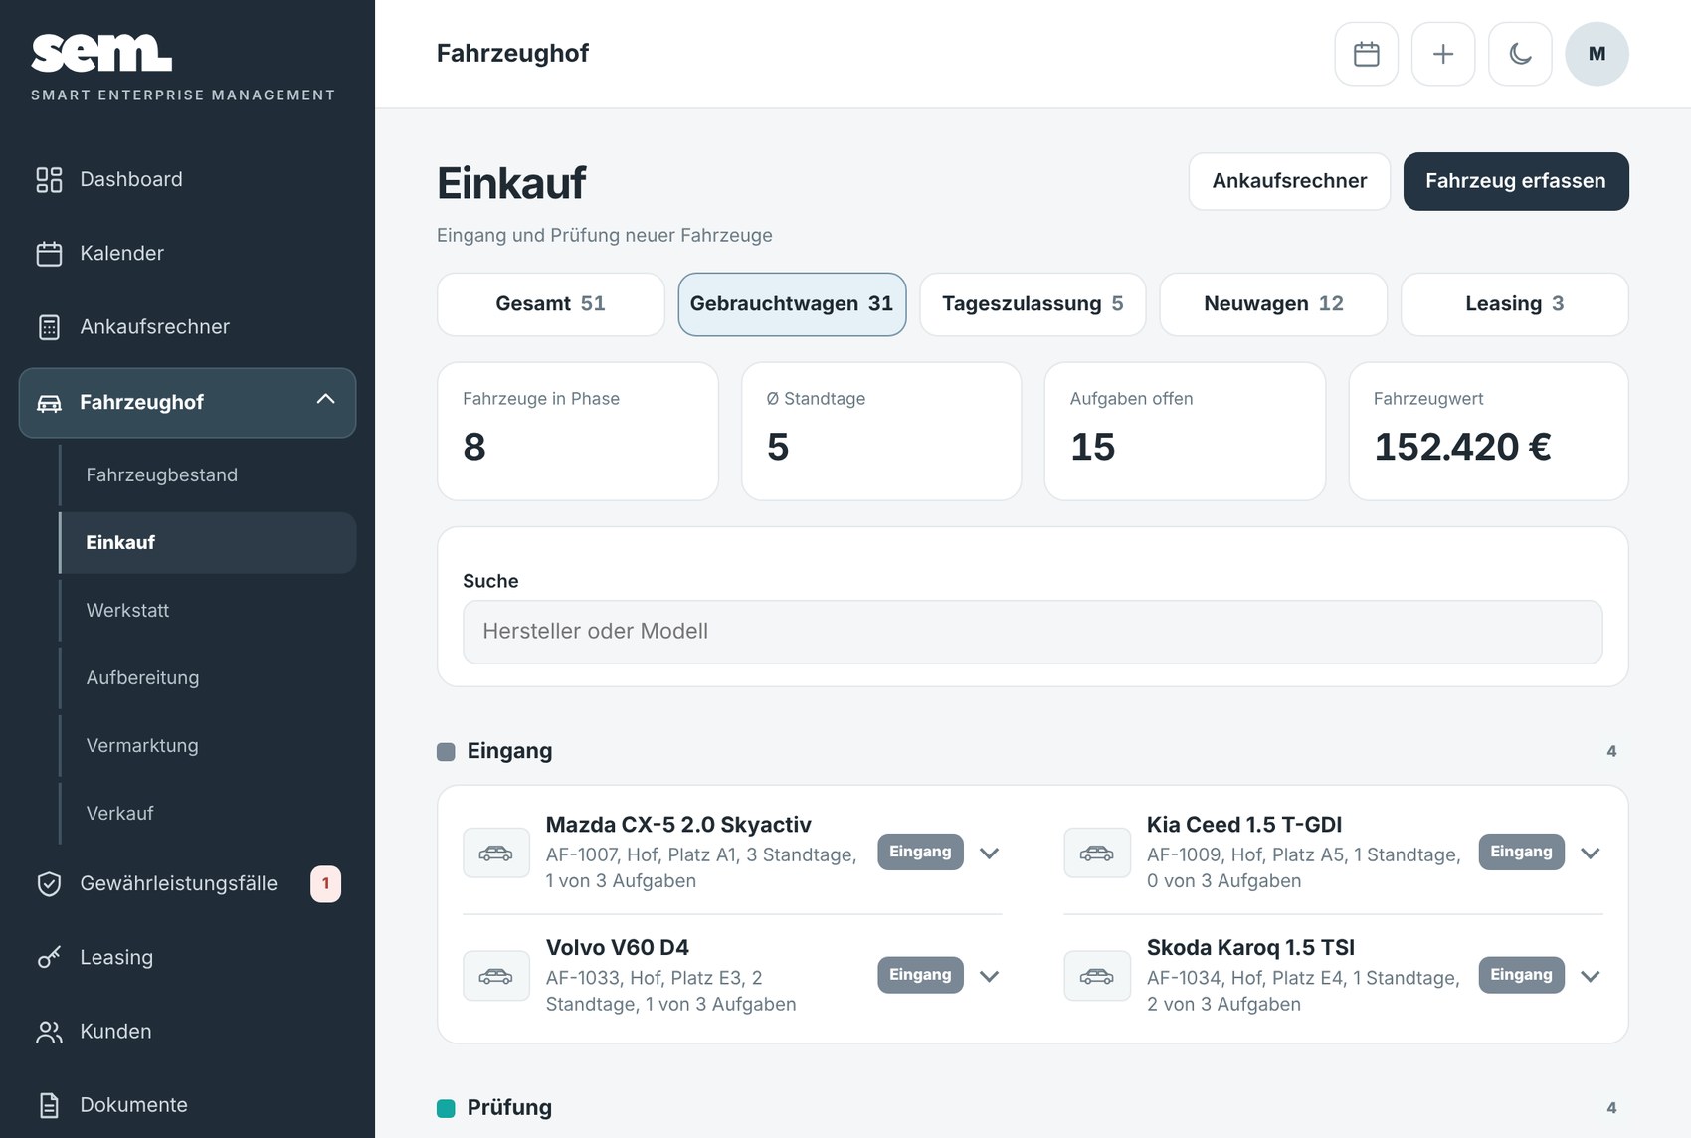The height and width of the screenshot is (1138, 1691).
Task: Expand the Mazda CX-5 row chevron
Action: [x=989, y=853]
